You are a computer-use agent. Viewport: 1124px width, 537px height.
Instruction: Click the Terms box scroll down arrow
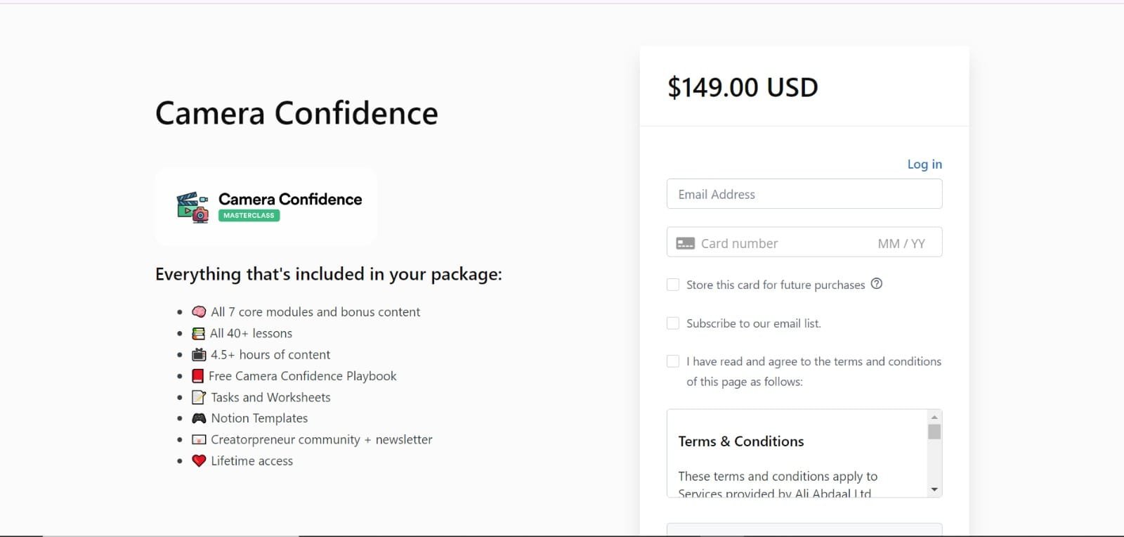[934, 489]
